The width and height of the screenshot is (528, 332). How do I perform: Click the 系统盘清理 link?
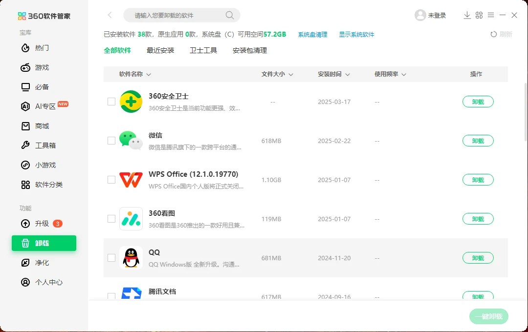[x=312, y=34]
